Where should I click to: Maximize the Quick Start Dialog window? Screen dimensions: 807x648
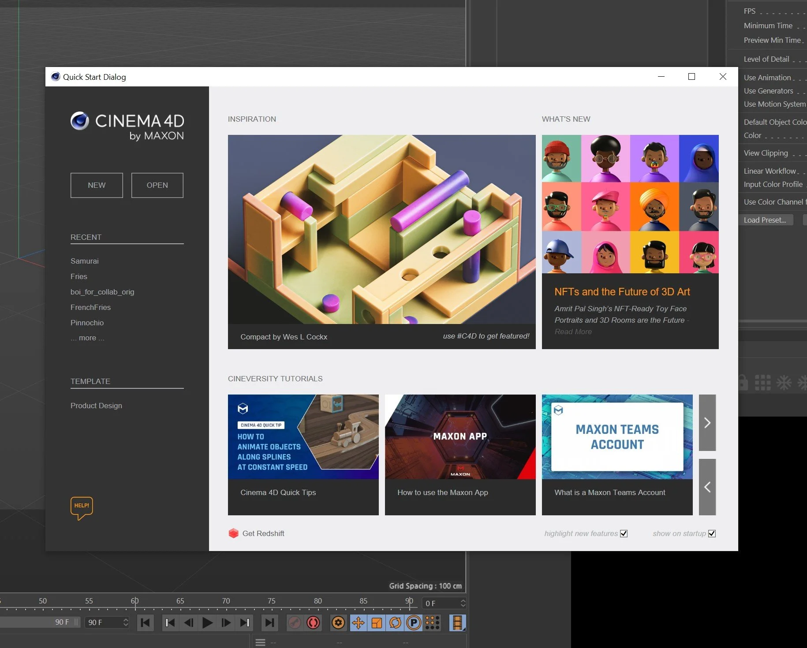pyautogui.click(x=691, y=77)
